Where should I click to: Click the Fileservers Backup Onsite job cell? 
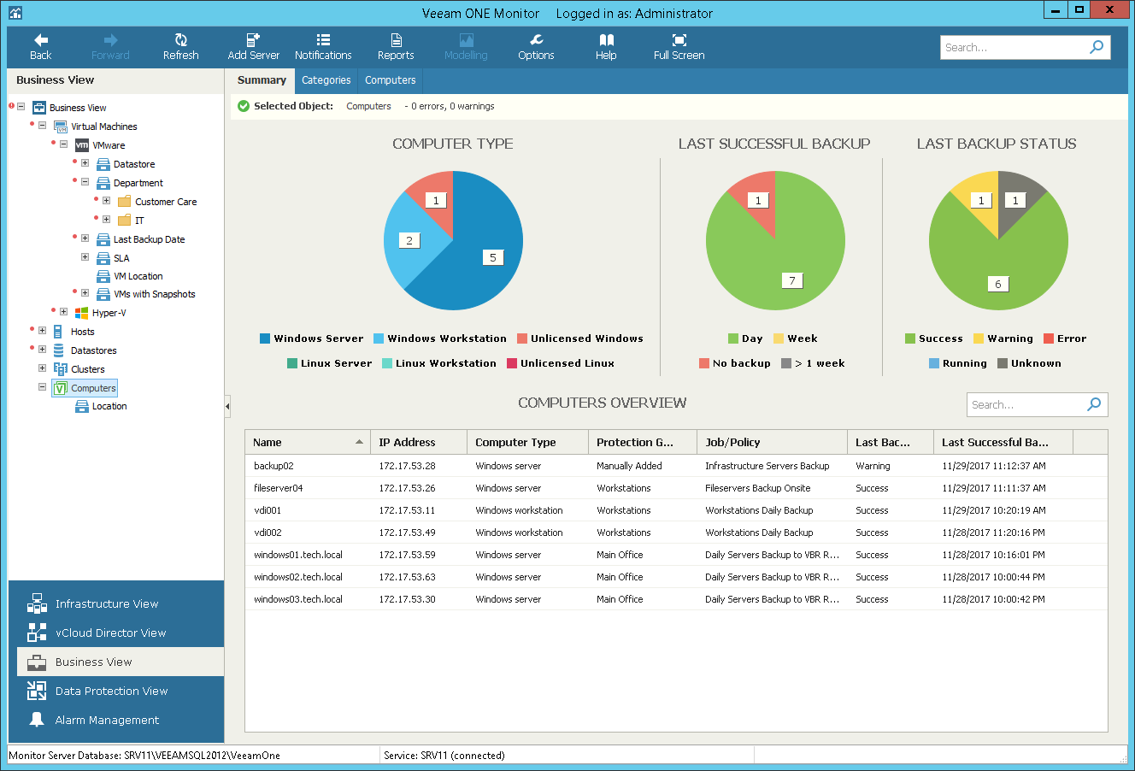(758, 488)
